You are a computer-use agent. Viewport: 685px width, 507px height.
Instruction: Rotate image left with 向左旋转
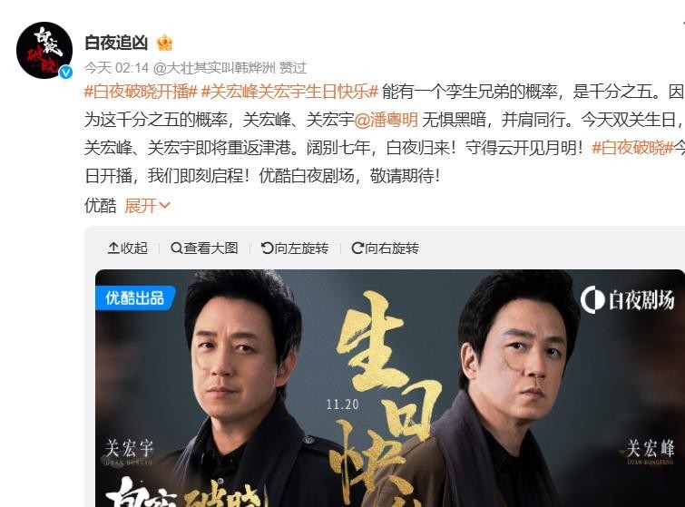tap(295, 248)
